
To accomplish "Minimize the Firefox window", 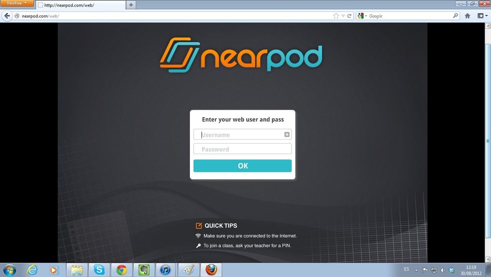I will point(460,4).
